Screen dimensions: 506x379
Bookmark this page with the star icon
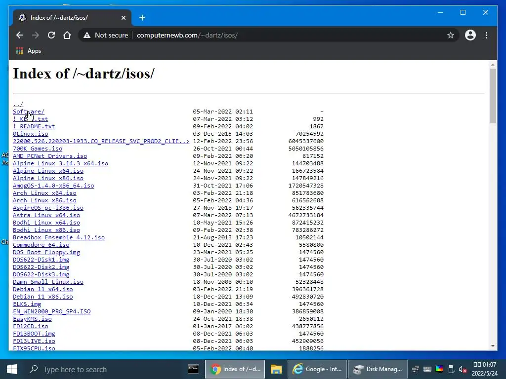pos(451,35)
